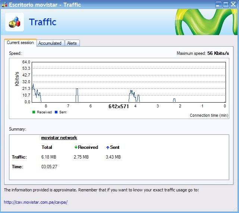Maximize the Traffic window
The height and width of the screenshot is (213, 239).
coord(226,4)
